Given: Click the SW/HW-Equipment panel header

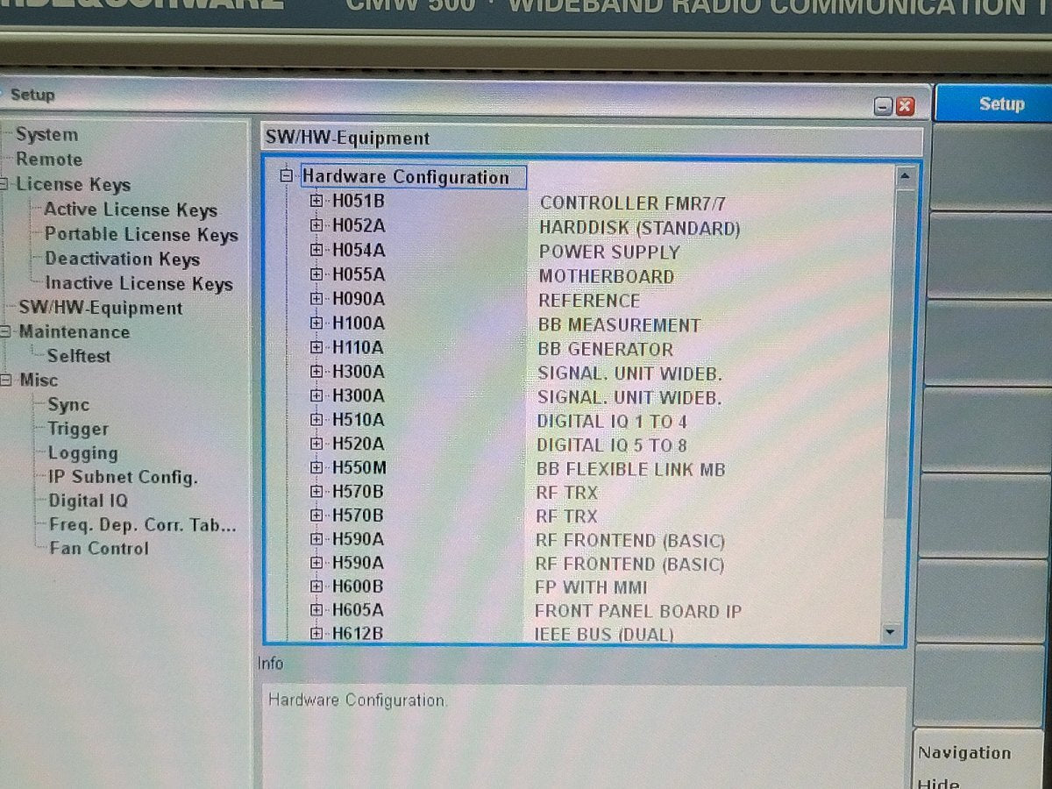Looking at the screenshot, I should (592, 139).
